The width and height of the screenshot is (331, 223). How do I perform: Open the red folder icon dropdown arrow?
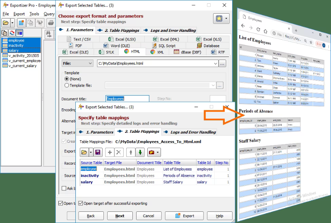coord(158,152)
